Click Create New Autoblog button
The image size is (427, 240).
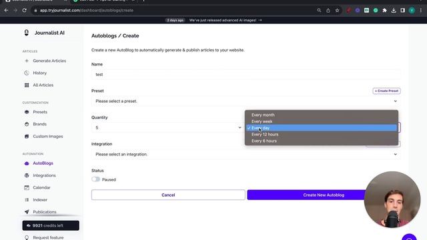click(x=324, y=195)
